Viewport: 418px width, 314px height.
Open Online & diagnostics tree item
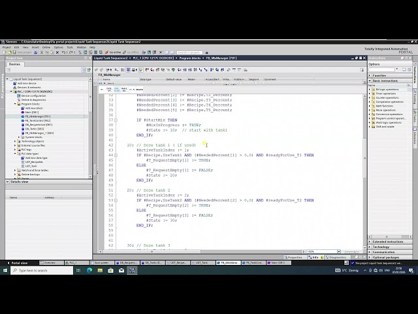point(33,99)
